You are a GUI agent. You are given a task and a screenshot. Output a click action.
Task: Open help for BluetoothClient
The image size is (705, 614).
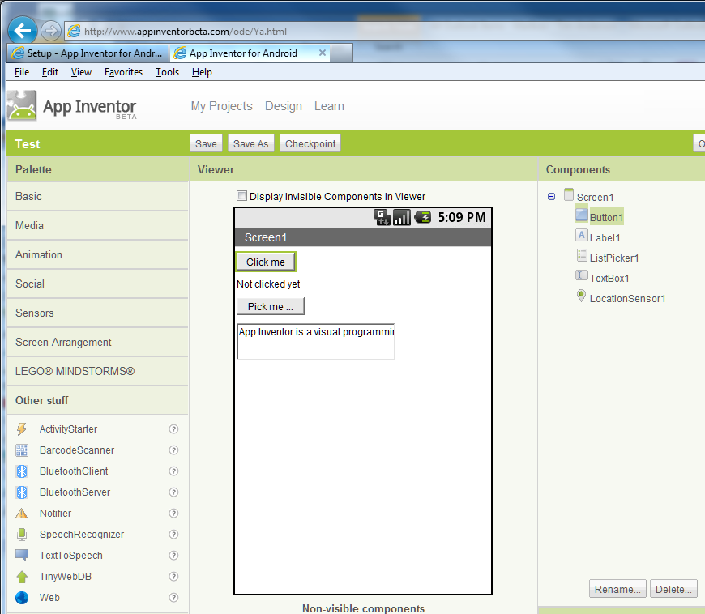pyautogui.click(x=173, y=471)
